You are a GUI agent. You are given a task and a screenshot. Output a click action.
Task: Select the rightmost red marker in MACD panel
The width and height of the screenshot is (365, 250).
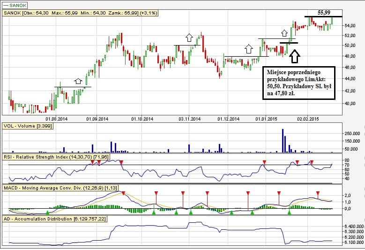click(x=318, y=193)
